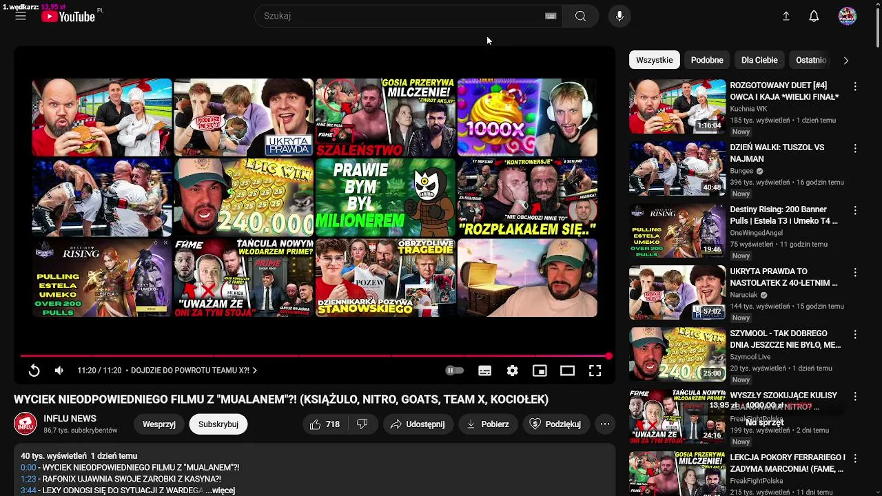Toggle subtitles/captions in player
The height and width of the screenshot is (496, 882).
(x=485, y=371)
